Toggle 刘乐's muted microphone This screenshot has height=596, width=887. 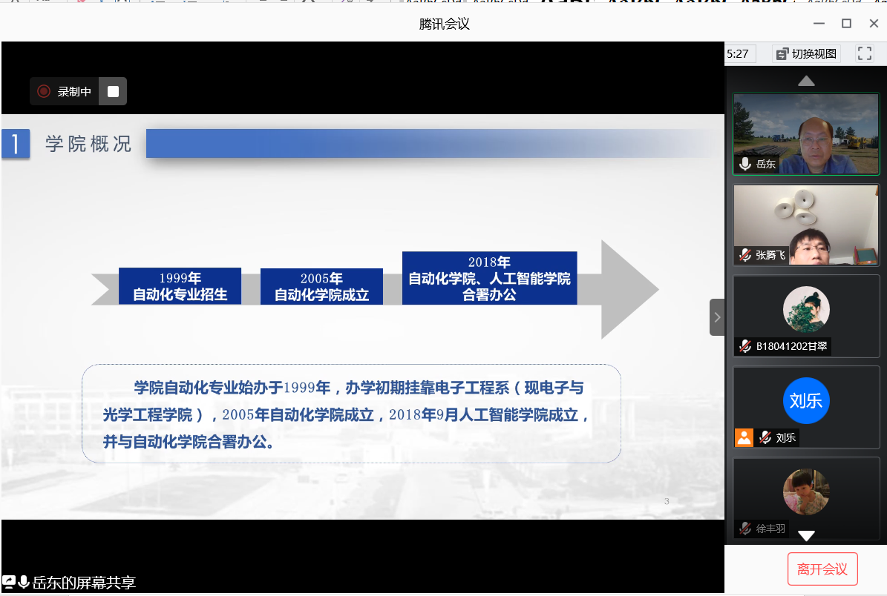click(765, 437)
